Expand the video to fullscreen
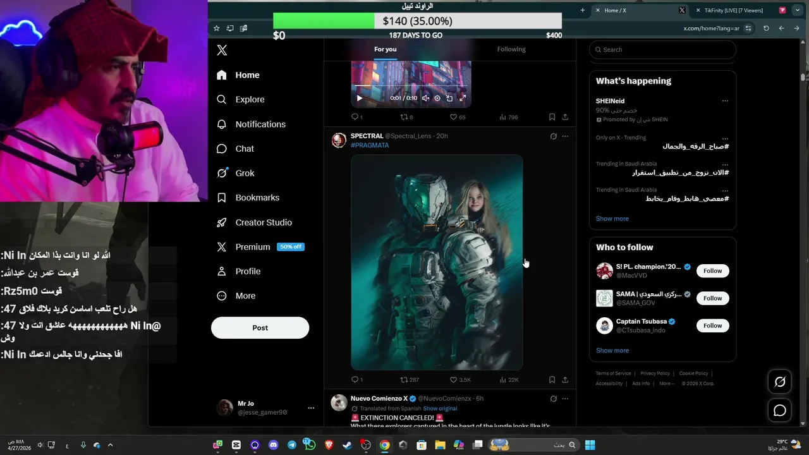 click(x=463, y=98)
